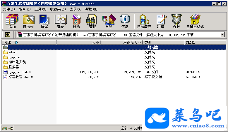The image size is (228, 132).
Task: Run the 测试 (Test) archive tool
Action: 44,21
